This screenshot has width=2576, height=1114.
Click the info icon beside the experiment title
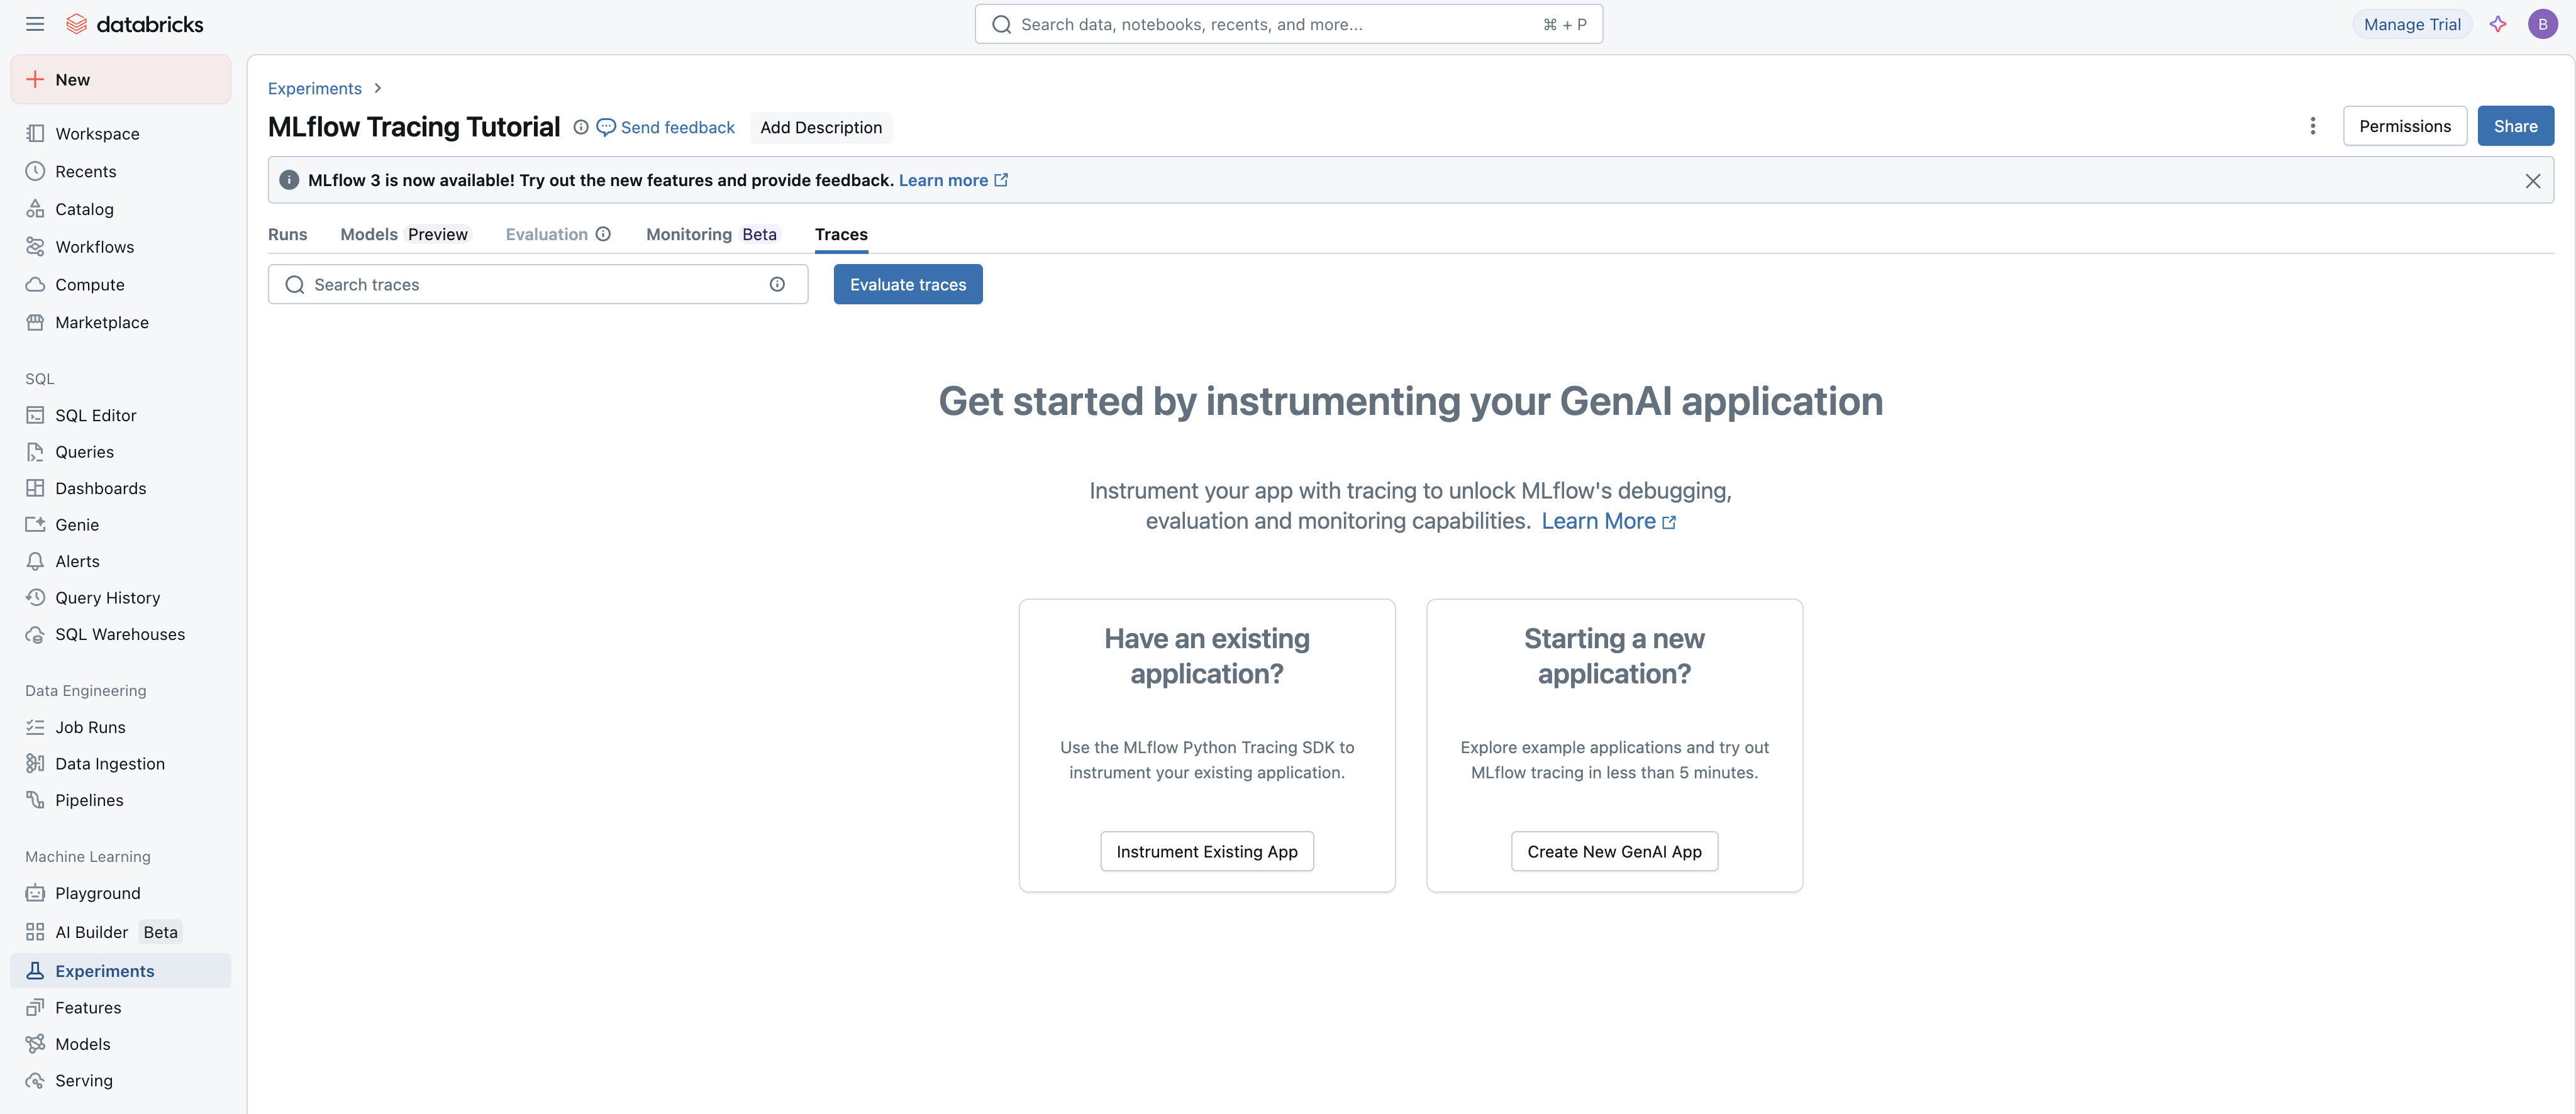coord(581,127)
